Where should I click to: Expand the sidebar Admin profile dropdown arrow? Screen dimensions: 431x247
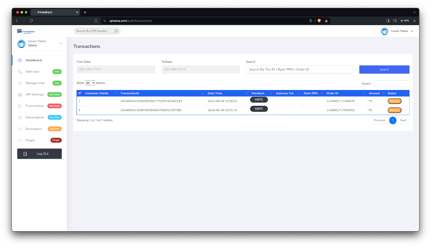pyautogui.click(x=61, y=43)
